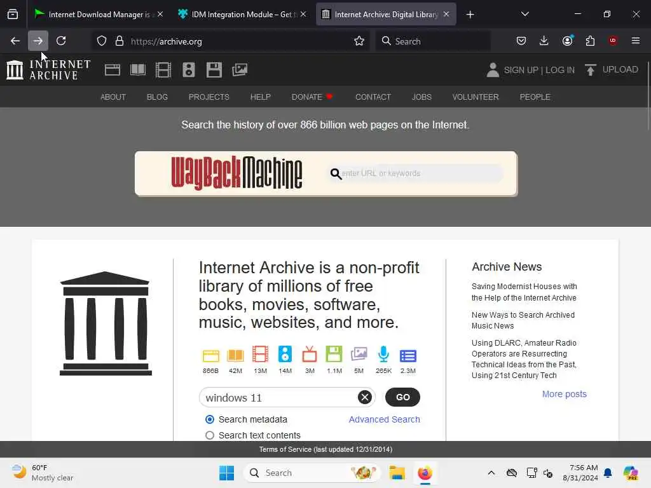Open the uBlock Origin extension icon
651x488 pixels.
coord(613,41)
